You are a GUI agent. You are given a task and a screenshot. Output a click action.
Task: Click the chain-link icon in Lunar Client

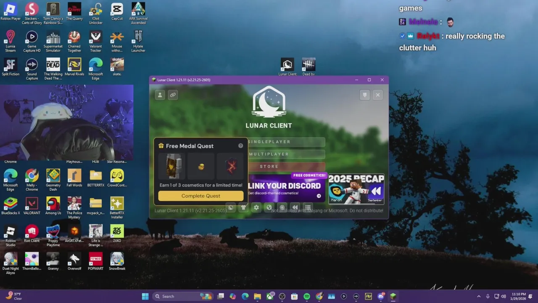click(173, 95)
